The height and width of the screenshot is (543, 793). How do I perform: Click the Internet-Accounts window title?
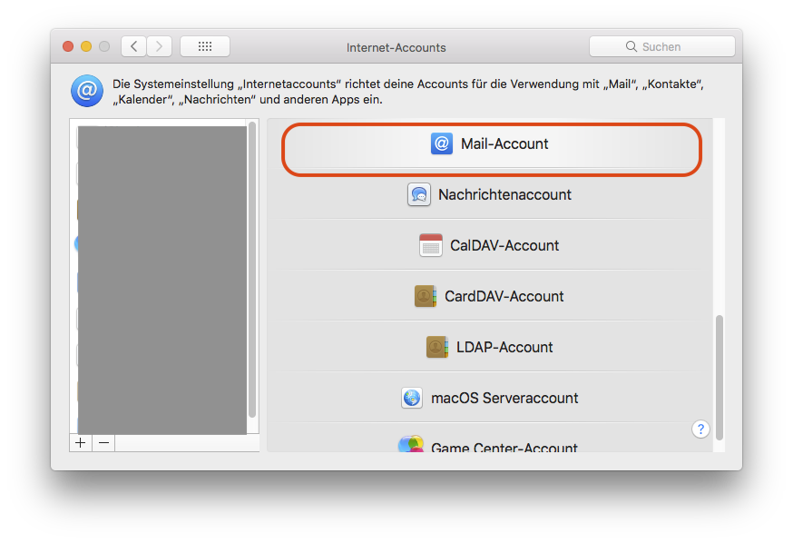coord(396,47)
